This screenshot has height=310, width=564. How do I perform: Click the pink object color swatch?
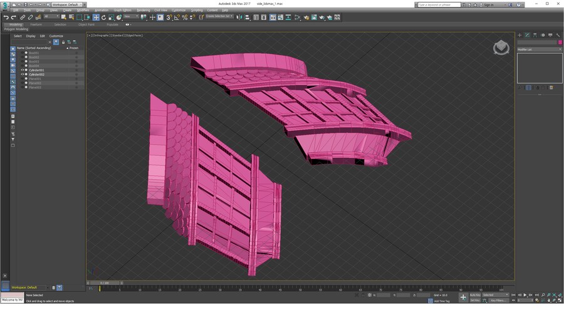click(560, 42)
